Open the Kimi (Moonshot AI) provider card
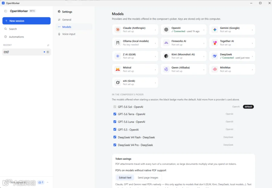This screenshot has height=188, width=272. (x=183, y=56)
